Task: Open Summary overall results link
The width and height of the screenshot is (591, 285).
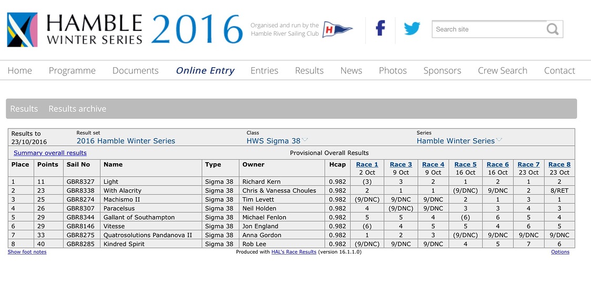Action: coord(50,153)
